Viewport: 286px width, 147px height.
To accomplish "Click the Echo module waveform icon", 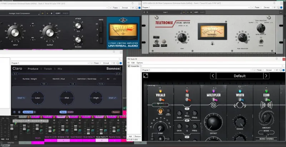I will (266, 105).
